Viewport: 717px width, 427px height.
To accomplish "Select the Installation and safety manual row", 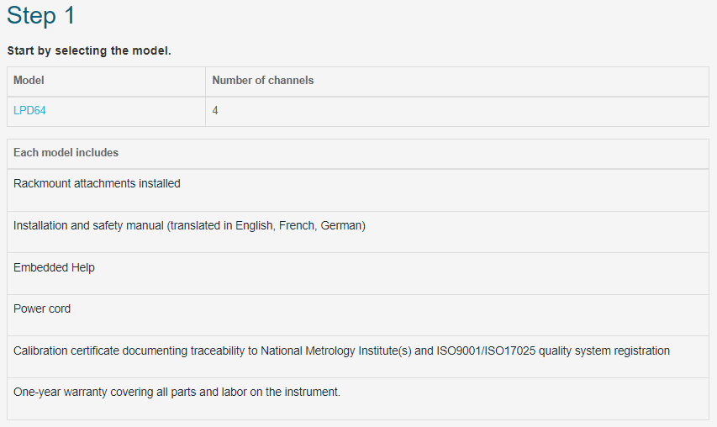I will (358, 232).
